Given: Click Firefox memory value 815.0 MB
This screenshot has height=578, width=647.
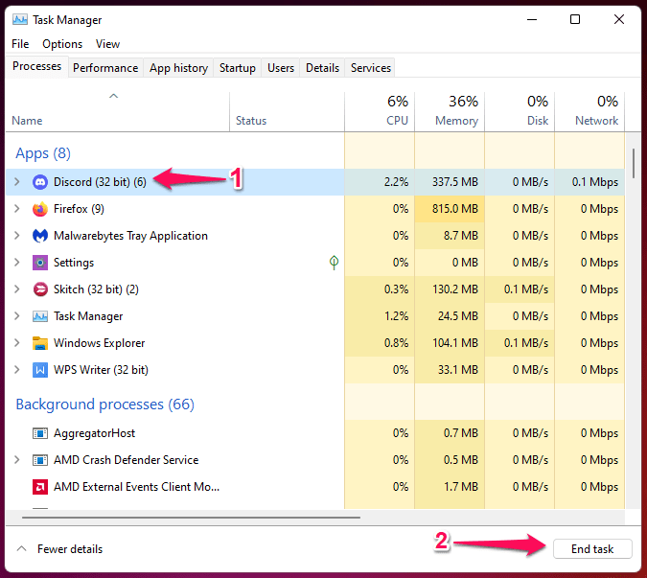Looking at the screenshot, I should click(x=454, y=209).
